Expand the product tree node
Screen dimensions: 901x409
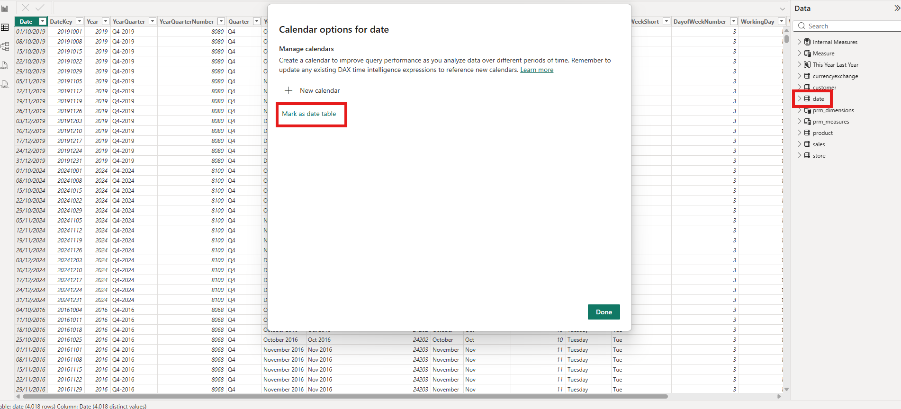800,133
